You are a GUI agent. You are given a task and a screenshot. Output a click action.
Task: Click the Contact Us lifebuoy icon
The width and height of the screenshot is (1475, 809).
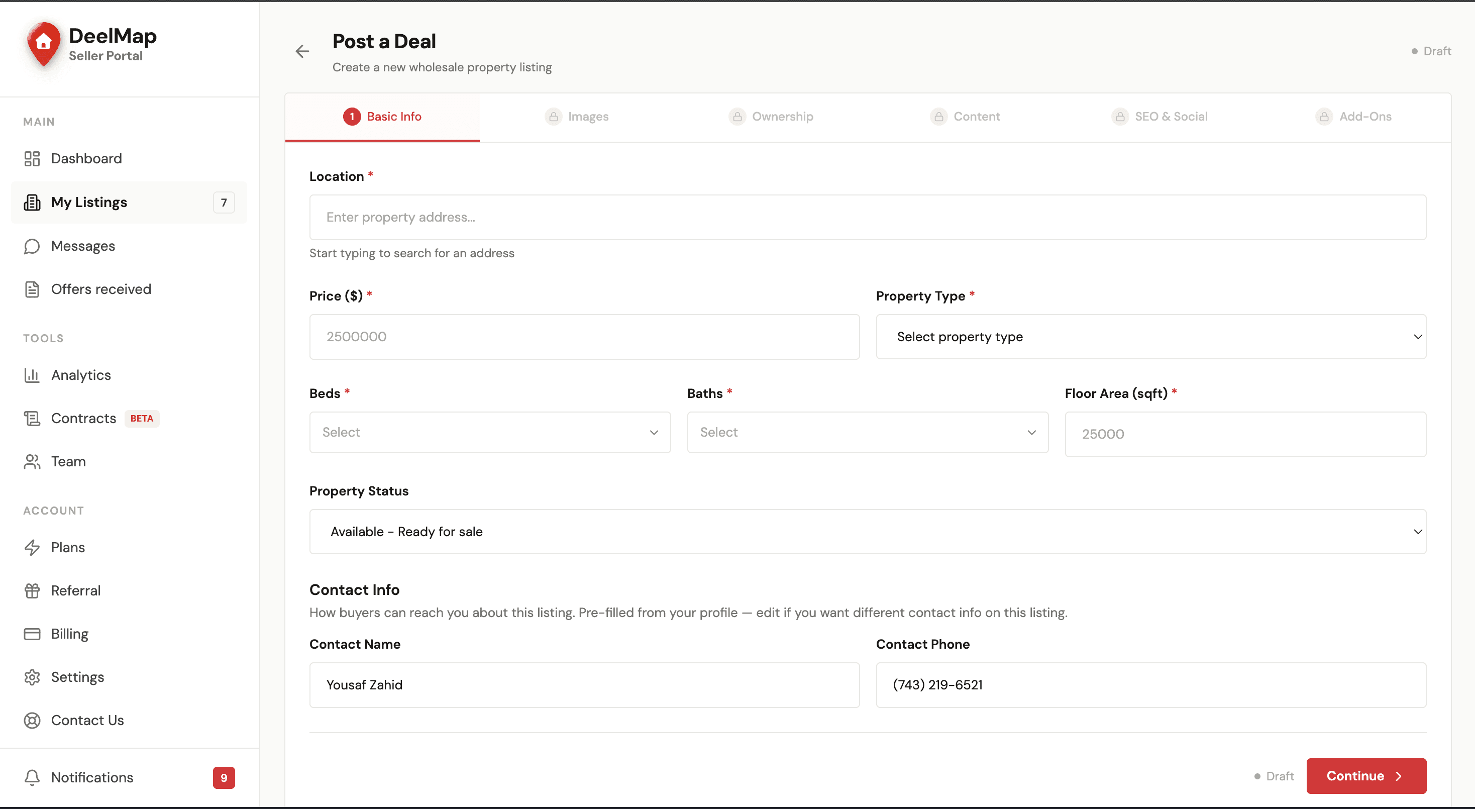click(x=32, y=720)
